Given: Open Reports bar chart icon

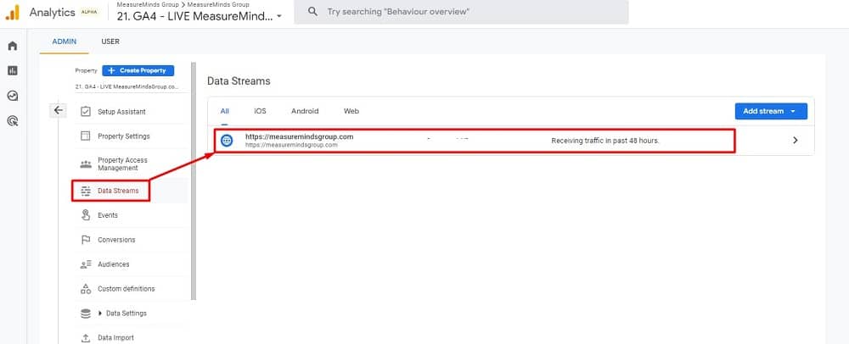Looking at the screenshot, I should pos(12,70).
